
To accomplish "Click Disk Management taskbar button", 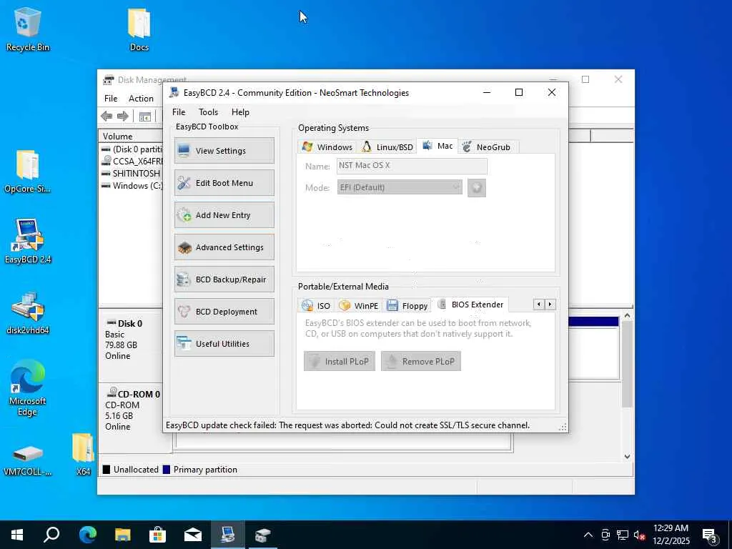I will [262, 535].
